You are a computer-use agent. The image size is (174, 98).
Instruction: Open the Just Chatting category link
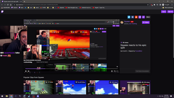(x=133, y=24)
